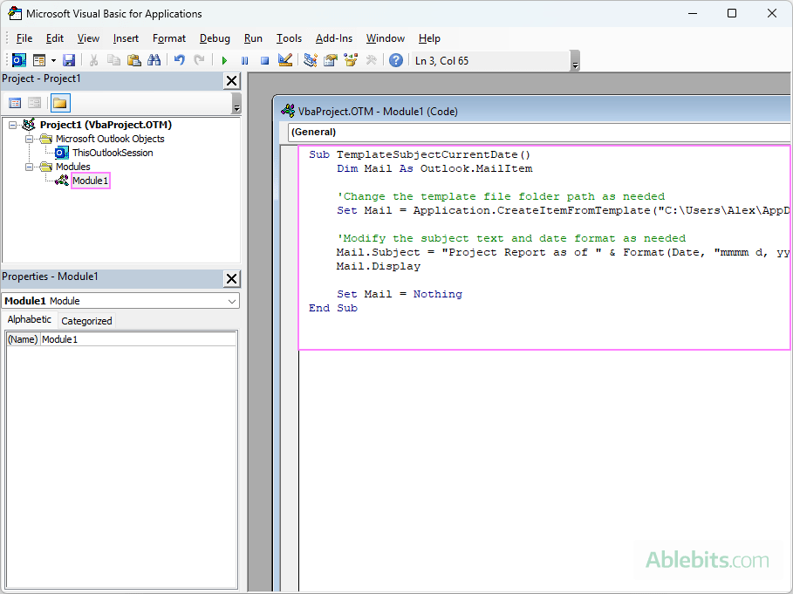Viewport: 793px width, 594px height.
Task: Open the Format menu
Action: [169, 38]
